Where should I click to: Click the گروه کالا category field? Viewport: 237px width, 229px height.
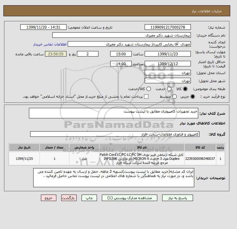tap(115, 134)
